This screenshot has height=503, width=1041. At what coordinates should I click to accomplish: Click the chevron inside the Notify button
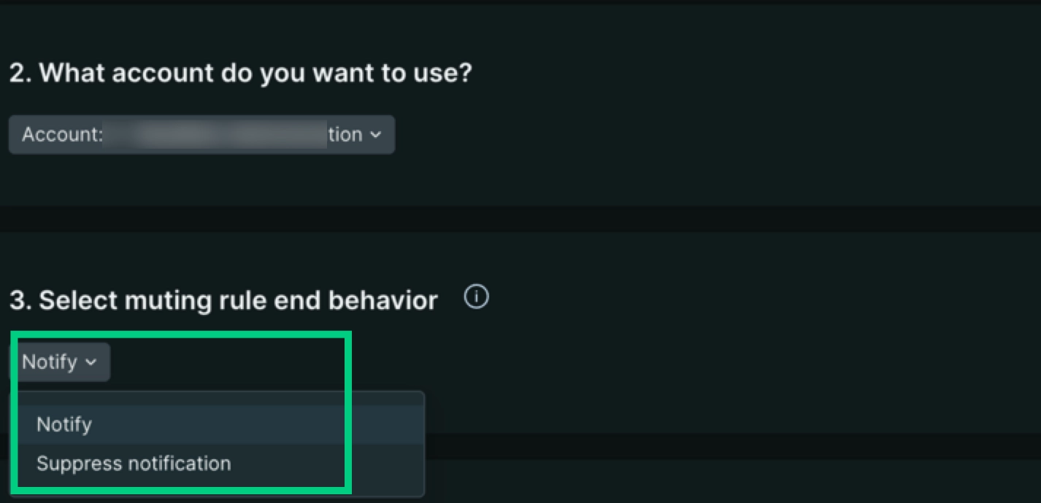tap(92, 362)
